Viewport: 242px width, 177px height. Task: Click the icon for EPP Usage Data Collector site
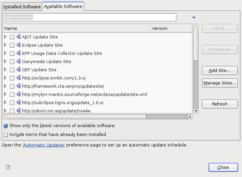(x=18, y=53)
